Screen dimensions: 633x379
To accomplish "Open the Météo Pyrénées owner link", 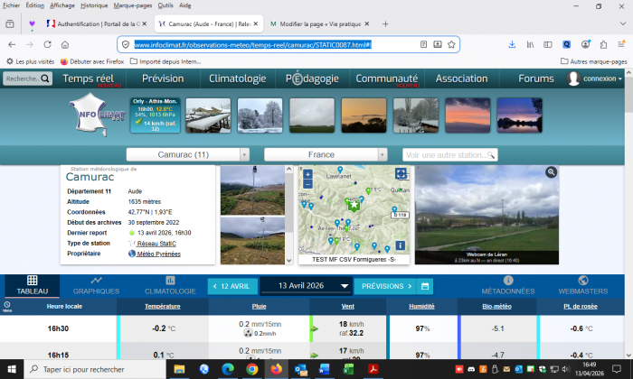I will [161, 254].
